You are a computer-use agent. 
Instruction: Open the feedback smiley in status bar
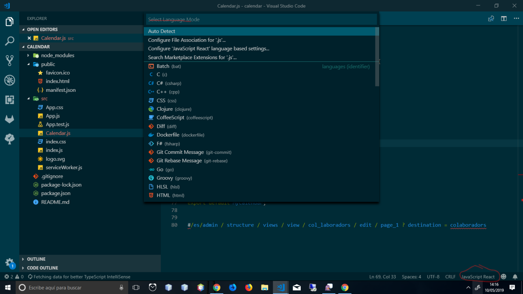coord(504,277)
